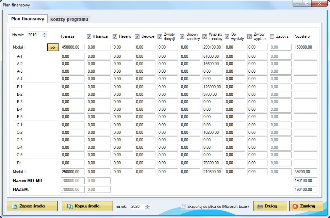Click the >> button beside Moduł I

tap(53, 48)
